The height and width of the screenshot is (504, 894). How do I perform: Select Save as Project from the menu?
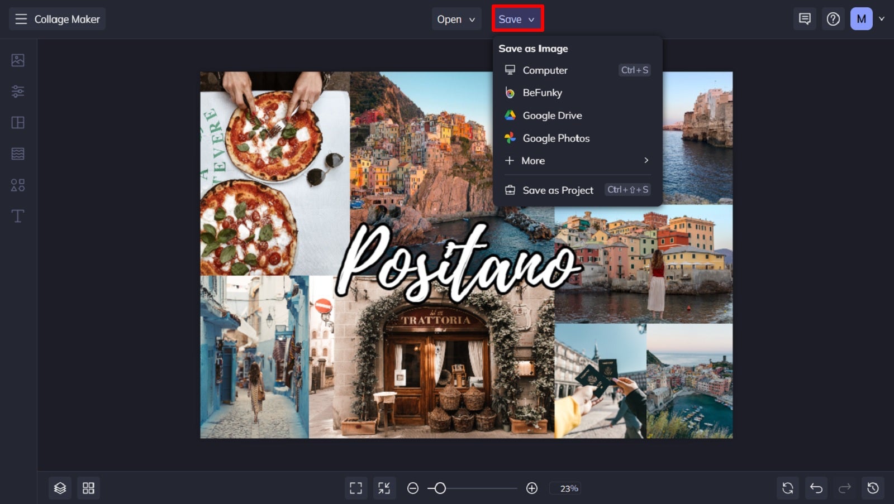pyautogui.click(x=558, y=190)
